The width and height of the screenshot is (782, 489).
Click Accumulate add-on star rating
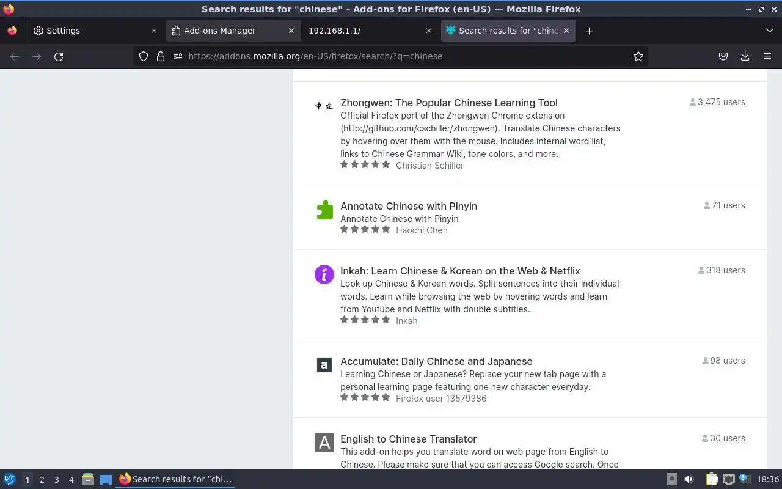click(x=365, y=397)
